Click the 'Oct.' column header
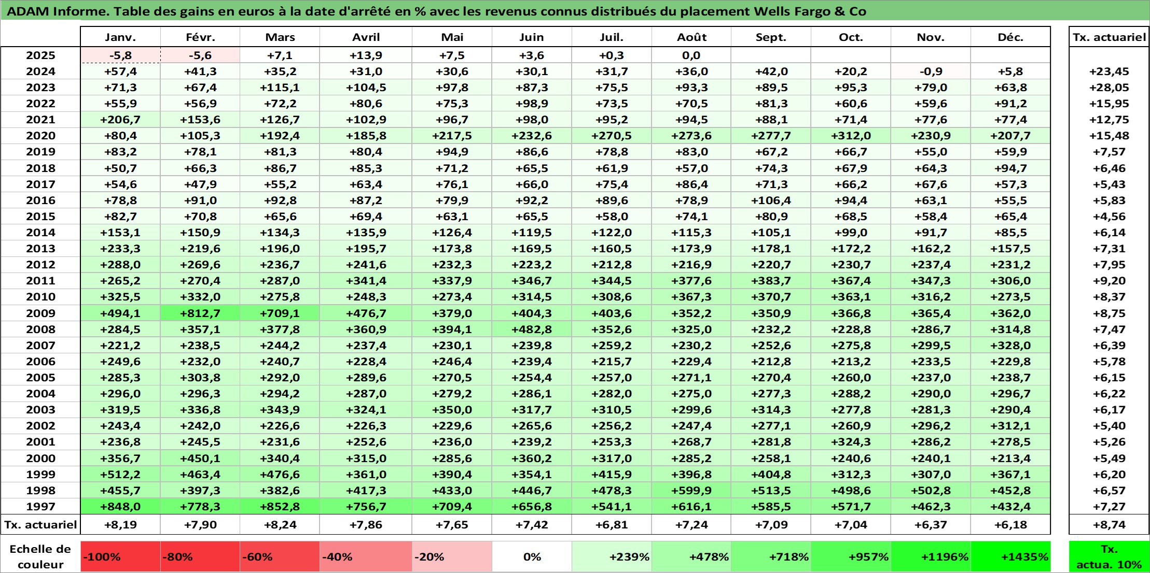Image resolution: width=1150 pixels, height=573 pixels. click(x=851, y=37)
